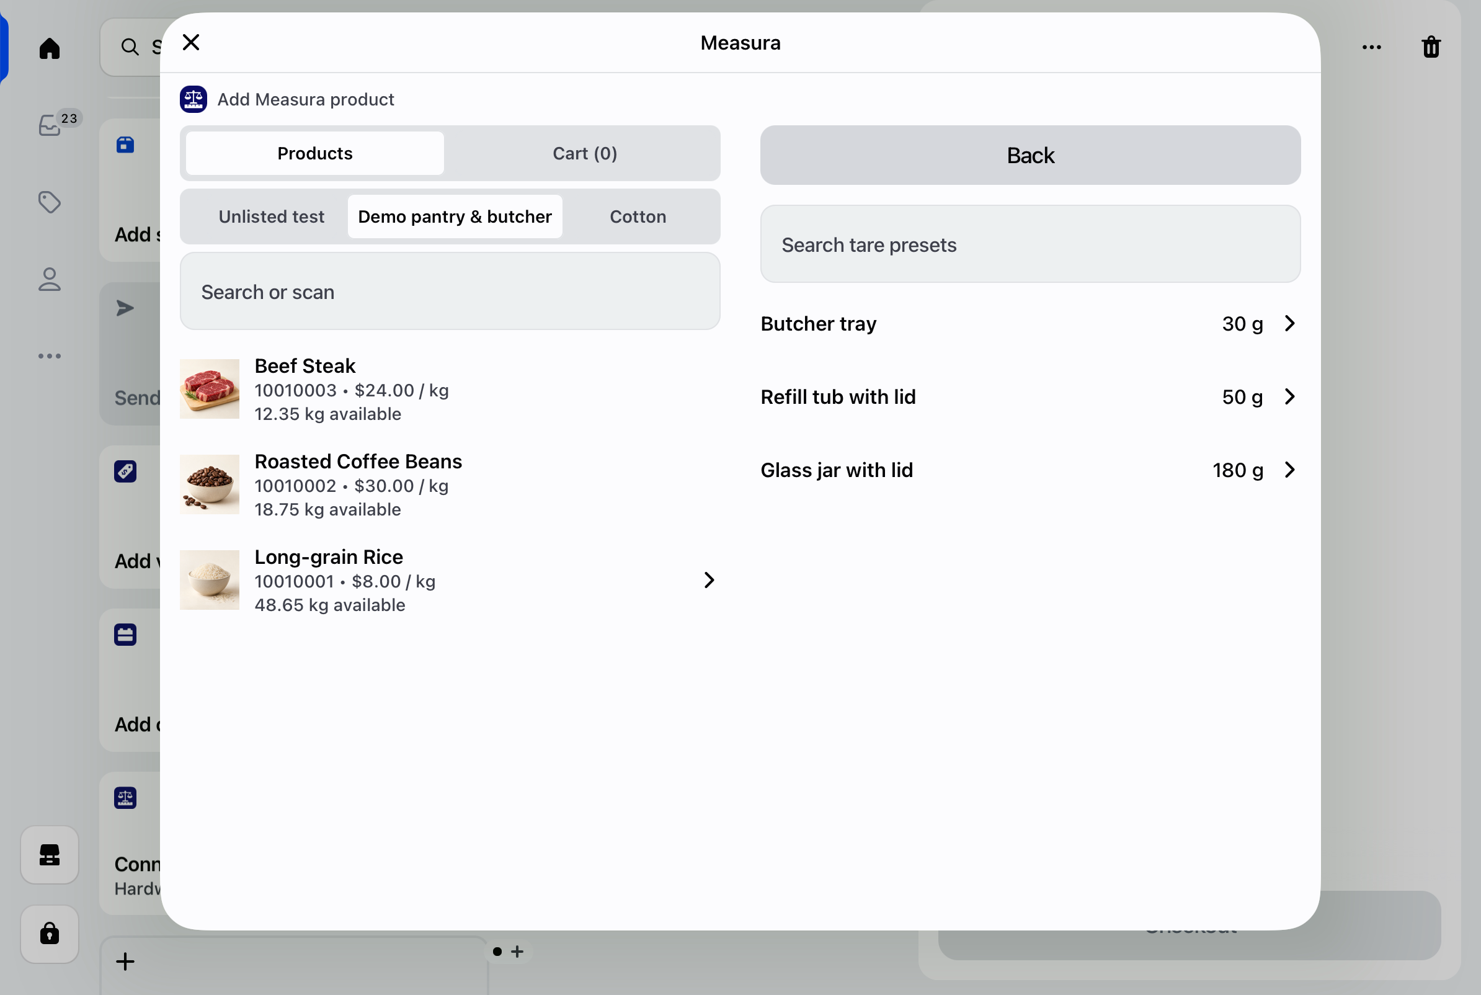Click the 48.65 kg available text

point(330,605)
